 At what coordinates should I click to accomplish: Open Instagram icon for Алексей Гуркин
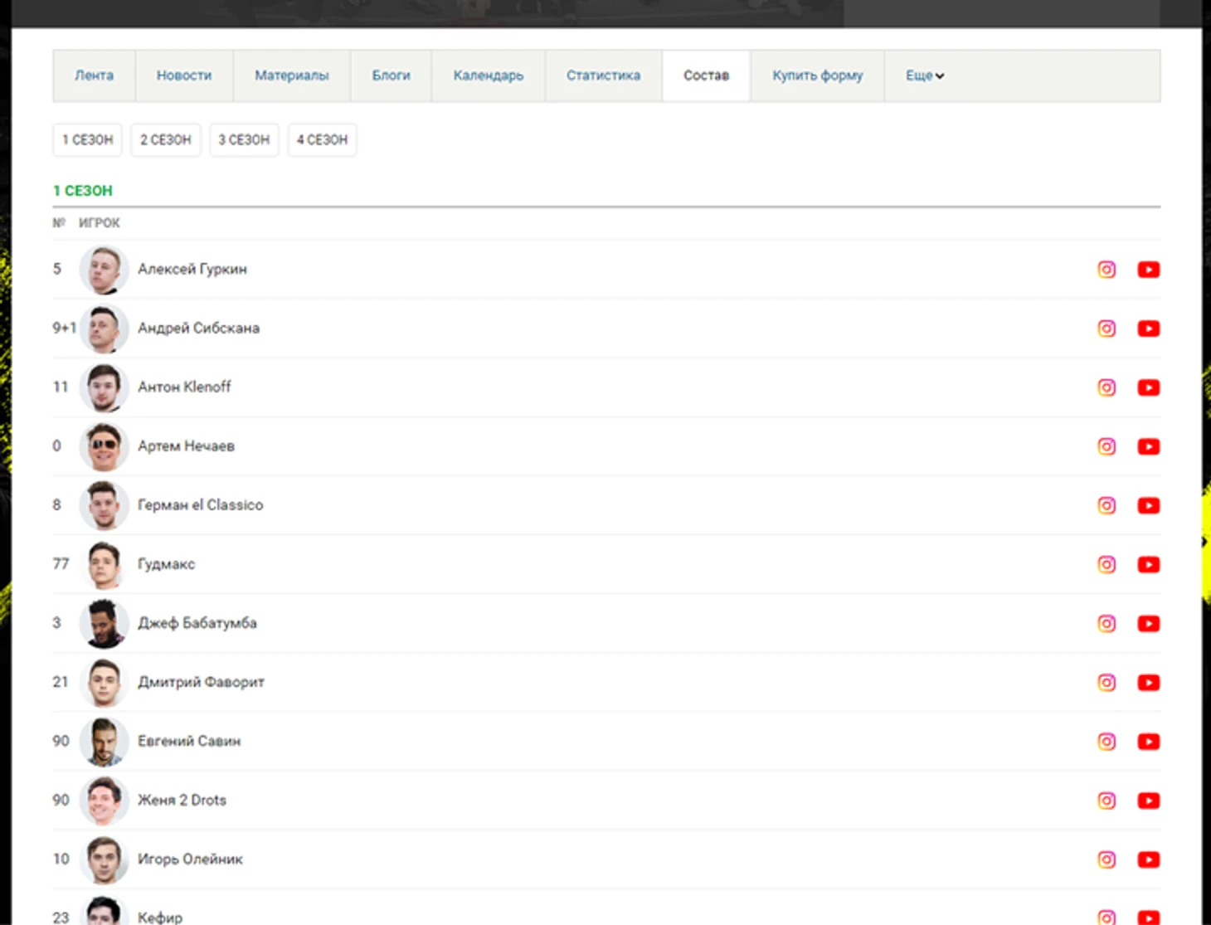[1106, 270]
